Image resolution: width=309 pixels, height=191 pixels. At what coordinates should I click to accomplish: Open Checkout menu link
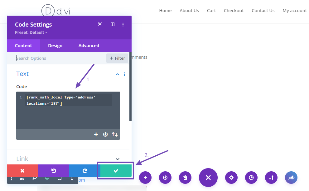[x=234, y=11]
